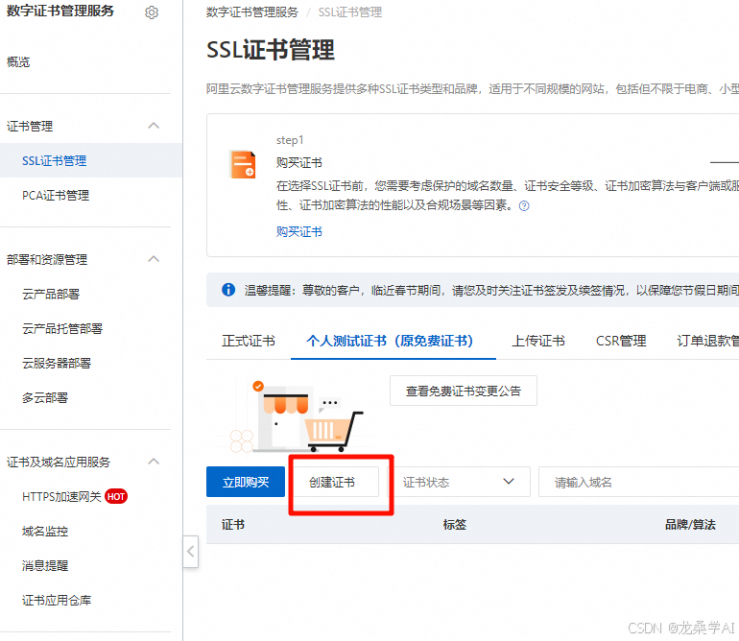739x641 pixels.
Task: Open 域名监控 in the sidebar
Action: click(x=45, y=532)
